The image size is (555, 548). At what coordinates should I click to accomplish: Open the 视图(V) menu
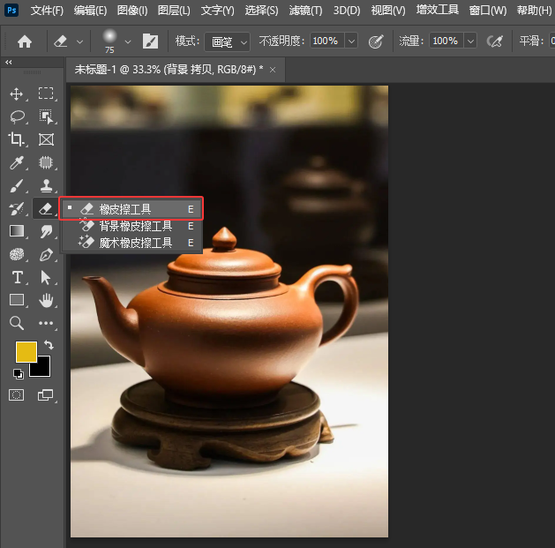pyautogui.click(x=388, y=11)
